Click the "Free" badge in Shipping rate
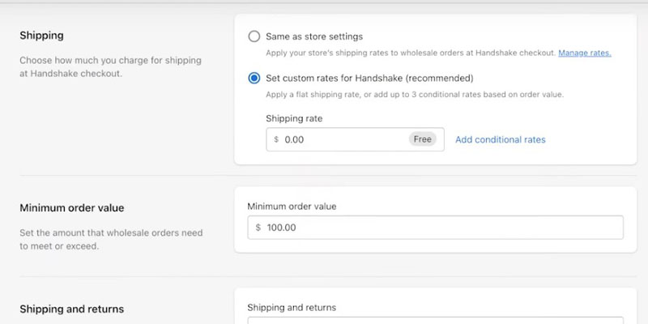The height and width of the screenshot is (324, 648). [422, 139]
